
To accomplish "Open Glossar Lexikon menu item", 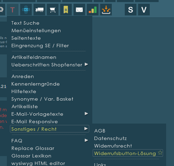I will coord(31,156).
